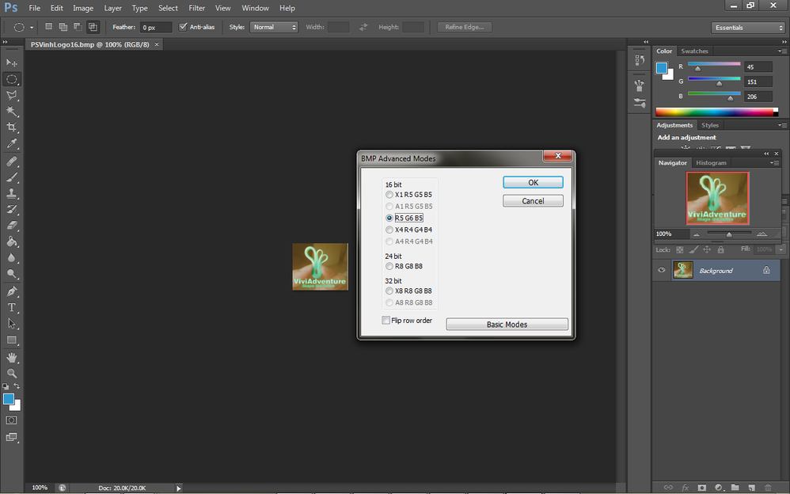
Task: Hide the Background layer eye icon
Action: point(662,270)
